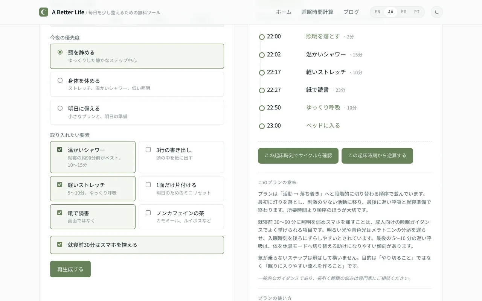Click the ベッドに入る step text

[x=323, y=126]
